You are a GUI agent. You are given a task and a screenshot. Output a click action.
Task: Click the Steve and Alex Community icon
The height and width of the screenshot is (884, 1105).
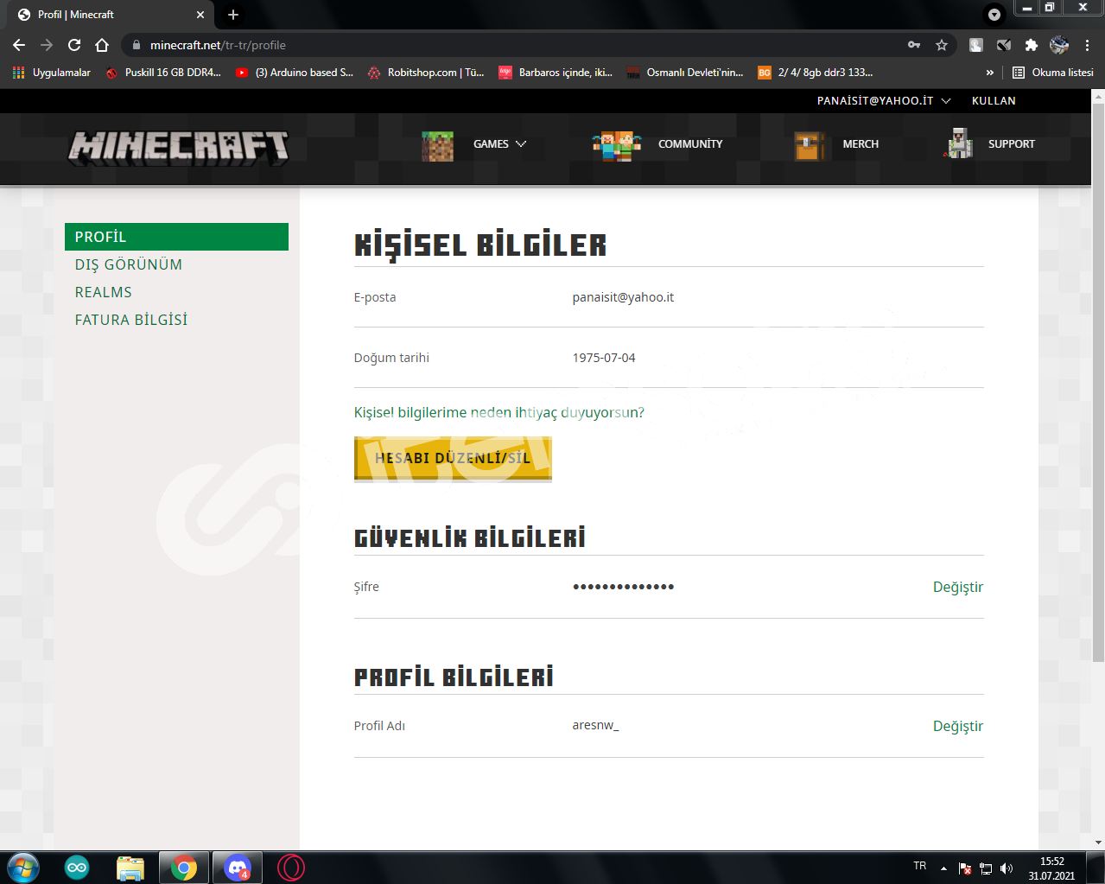617,145
